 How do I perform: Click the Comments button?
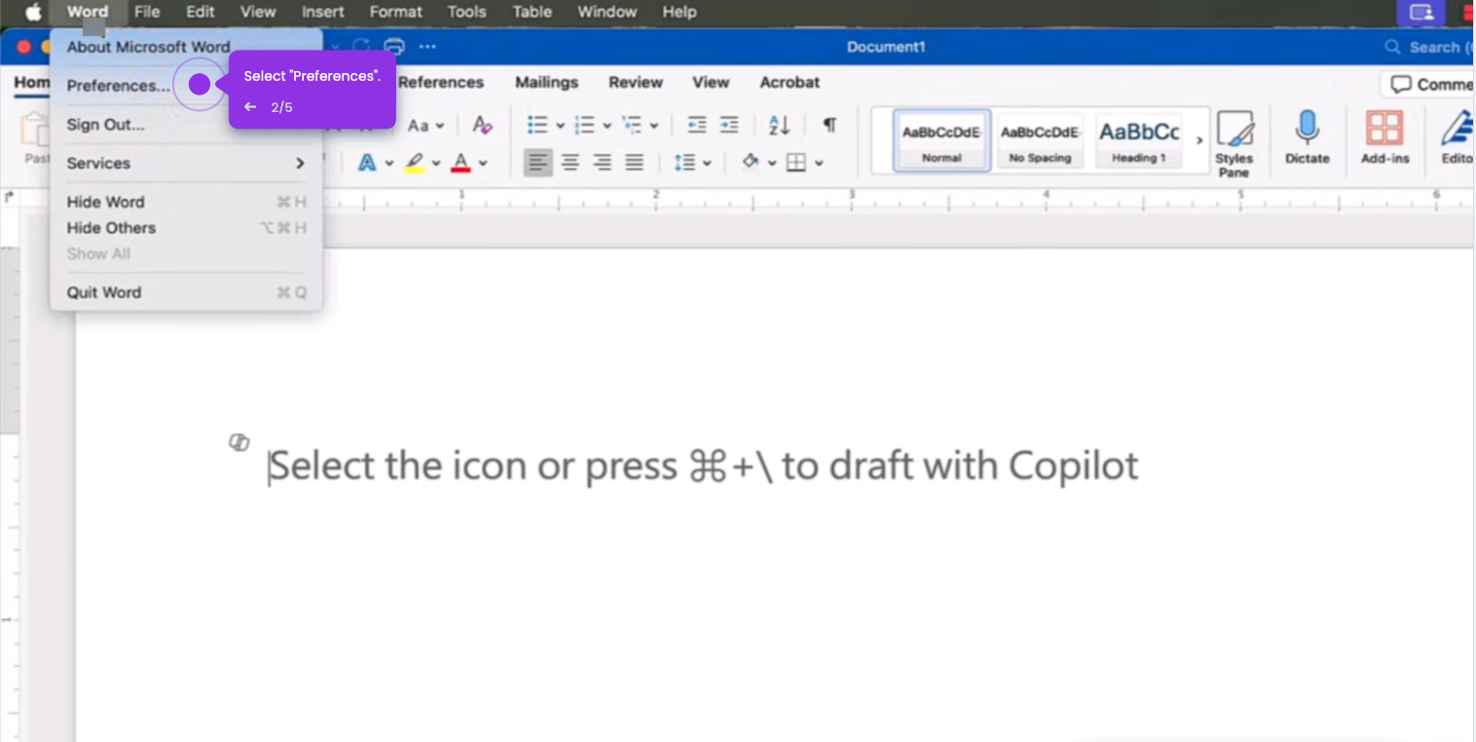coord(1428,85)
